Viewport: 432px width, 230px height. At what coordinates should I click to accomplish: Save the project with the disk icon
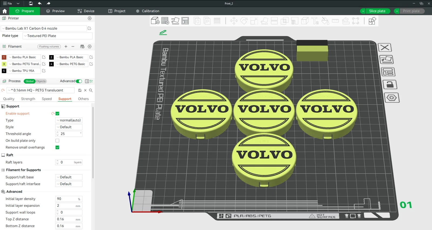tap(31, 4)
